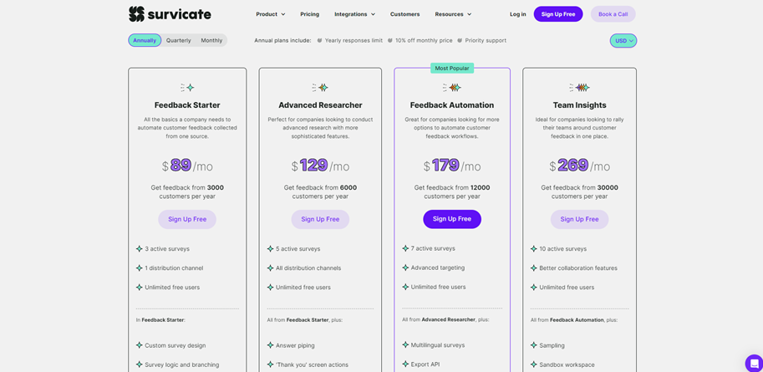
Task: Click the Team Insights plan icon
Action: click(579, 88)
